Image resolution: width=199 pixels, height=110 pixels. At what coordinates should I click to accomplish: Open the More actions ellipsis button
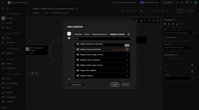point(172,11)
